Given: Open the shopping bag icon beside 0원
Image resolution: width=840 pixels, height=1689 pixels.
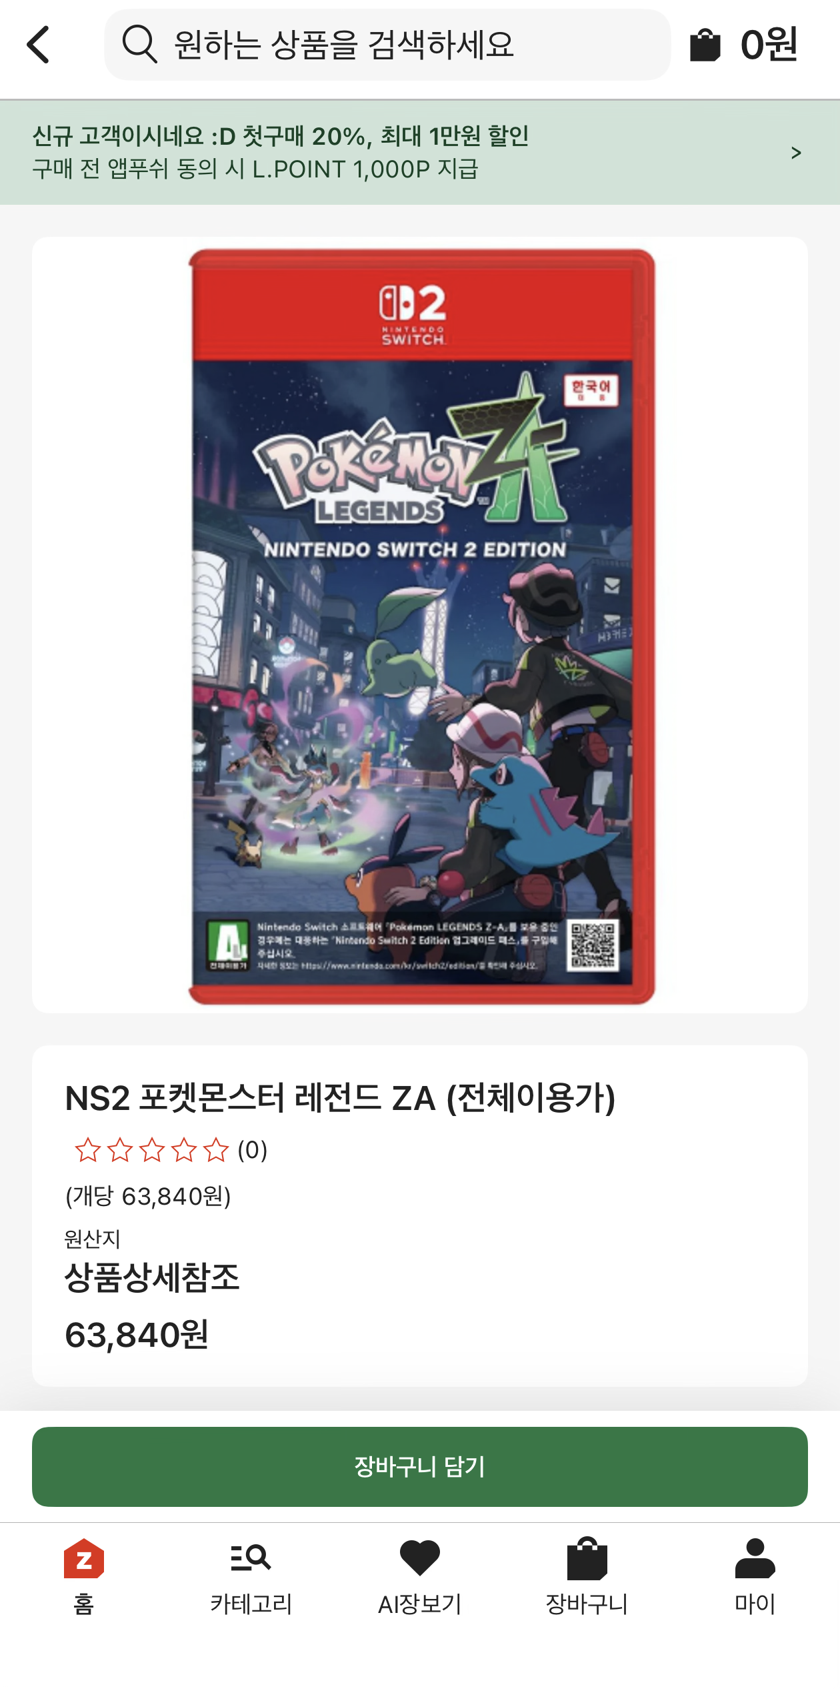Looking at the screenshot, I should pos(705,45).
